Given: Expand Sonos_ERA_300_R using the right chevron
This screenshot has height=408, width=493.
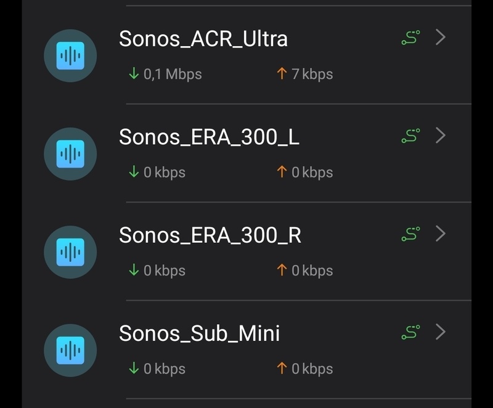Looking at the screenshot, I should (440, 234).
